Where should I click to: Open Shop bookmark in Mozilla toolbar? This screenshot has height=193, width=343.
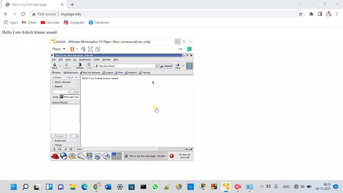coord(119,73)
